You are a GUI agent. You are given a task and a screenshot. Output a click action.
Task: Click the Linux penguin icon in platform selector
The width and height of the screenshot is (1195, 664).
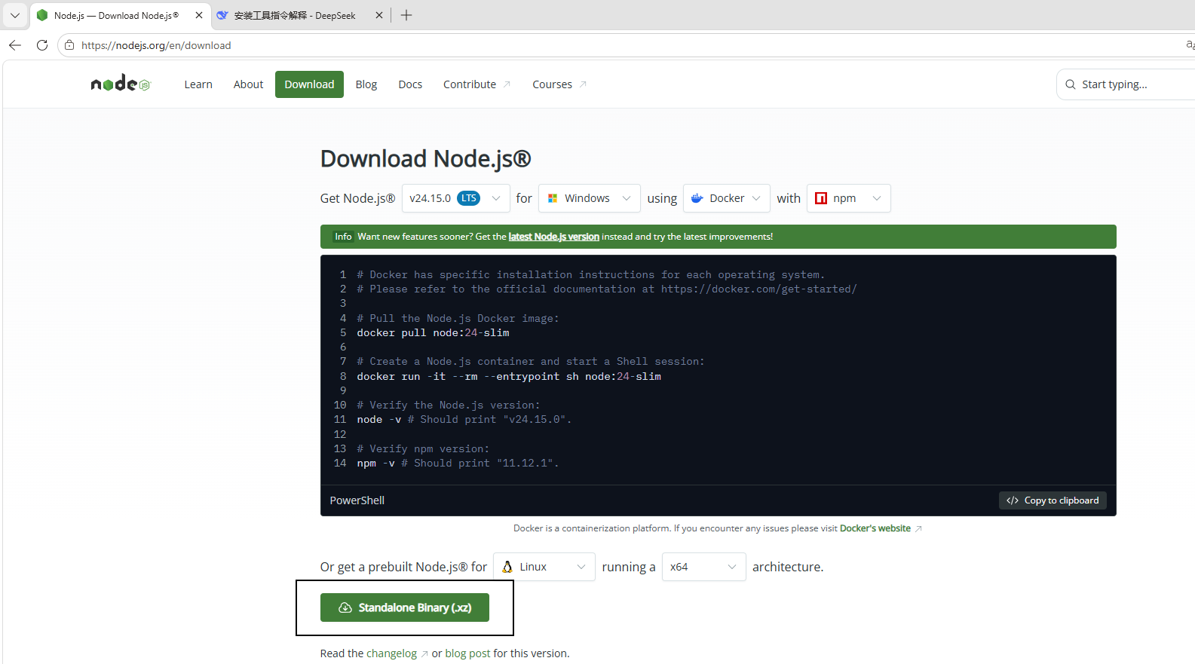pyautogui.click(x=507, y=567)
